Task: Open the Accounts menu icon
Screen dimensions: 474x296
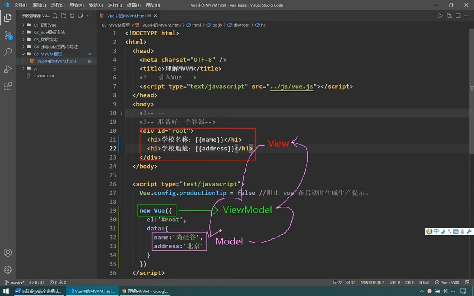Action: [x=8, y=252]
